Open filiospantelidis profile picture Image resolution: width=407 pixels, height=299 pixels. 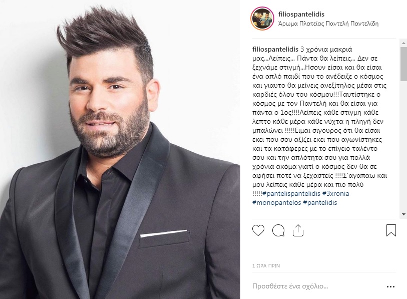point(262,19)
